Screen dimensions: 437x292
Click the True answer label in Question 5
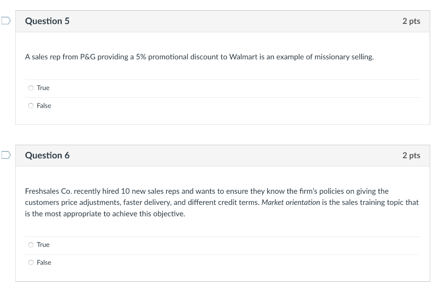[x=43, y=88]
